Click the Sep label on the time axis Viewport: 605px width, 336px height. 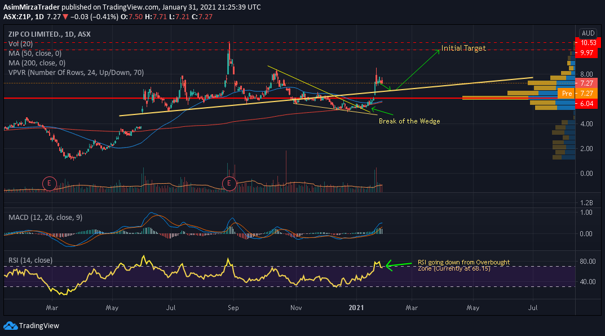pyautogui.click(x=233, y=307)
